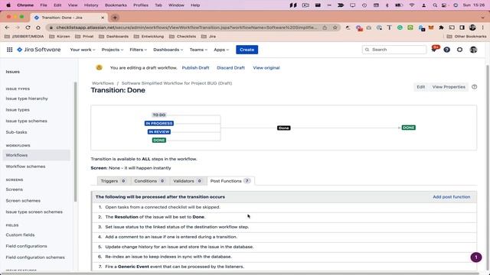Open Issue types in sidebar
Image resolution: width=490 pixels, height=275 pixels.
(18, 110)
